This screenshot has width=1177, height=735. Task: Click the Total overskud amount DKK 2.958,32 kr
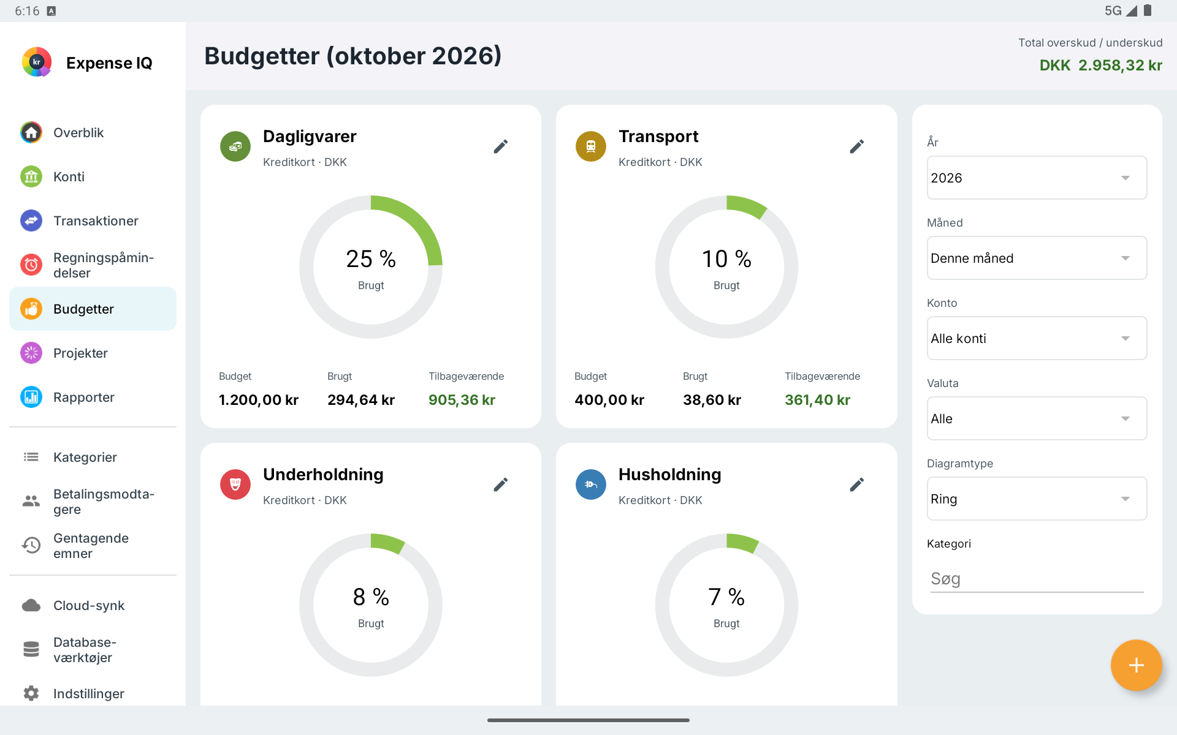point(1100,66)
